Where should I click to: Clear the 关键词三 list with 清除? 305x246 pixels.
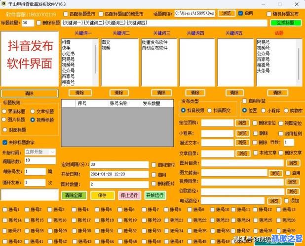(x=161, y=92)
